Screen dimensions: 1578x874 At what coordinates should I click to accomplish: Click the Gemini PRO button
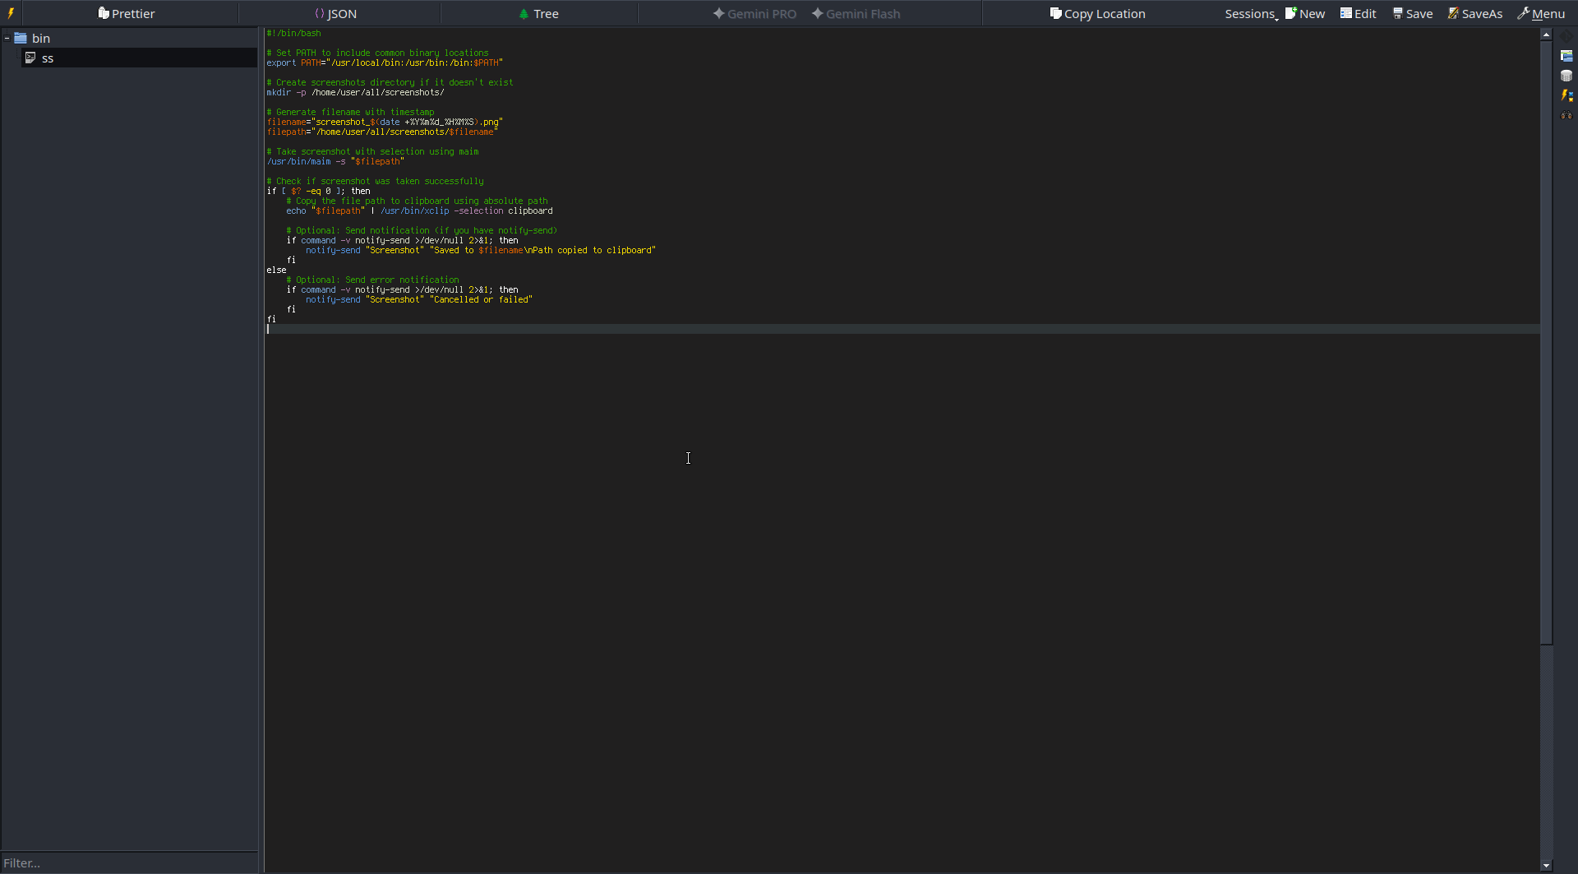(x=754, y=13)
